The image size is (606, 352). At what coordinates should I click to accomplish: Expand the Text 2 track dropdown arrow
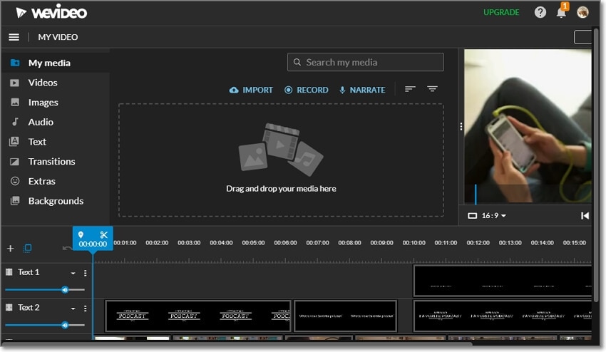coord(73,309)
